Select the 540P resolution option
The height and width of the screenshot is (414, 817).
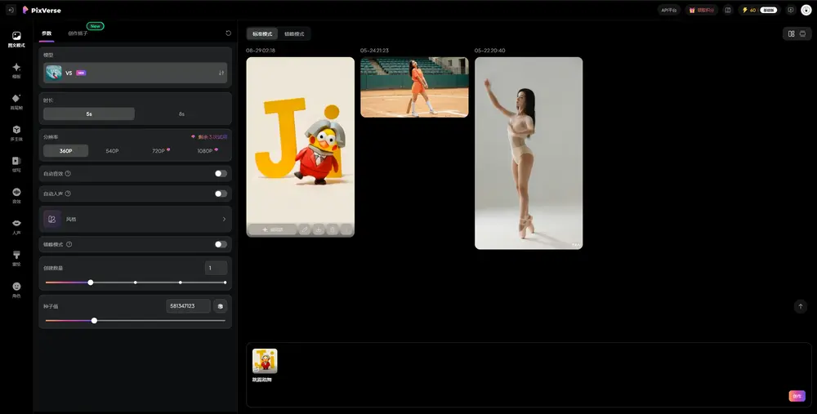click(x=112, y=151)
